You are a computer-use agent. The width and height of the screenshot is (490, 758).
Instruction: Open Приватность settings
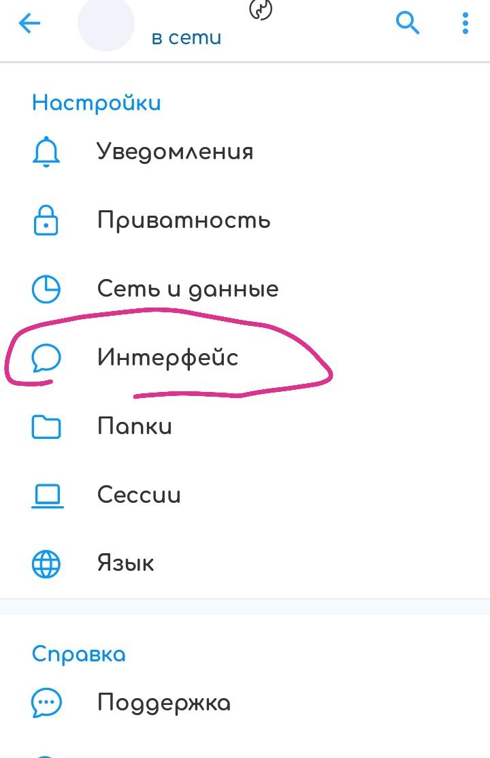[245, 220]
